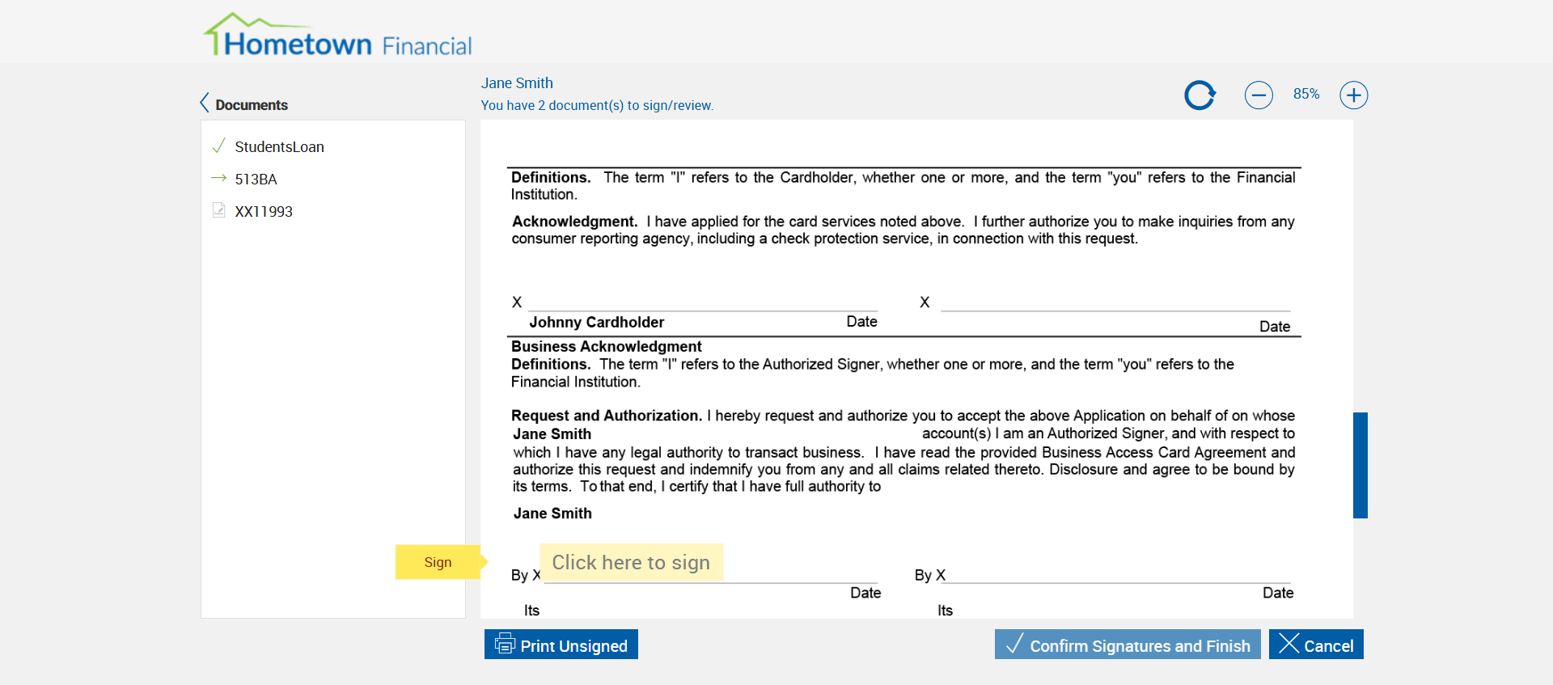The height and width of the screenshot is (685, 1553).
Task: Click the Hometown Financial logo
Action: (337, 36)
